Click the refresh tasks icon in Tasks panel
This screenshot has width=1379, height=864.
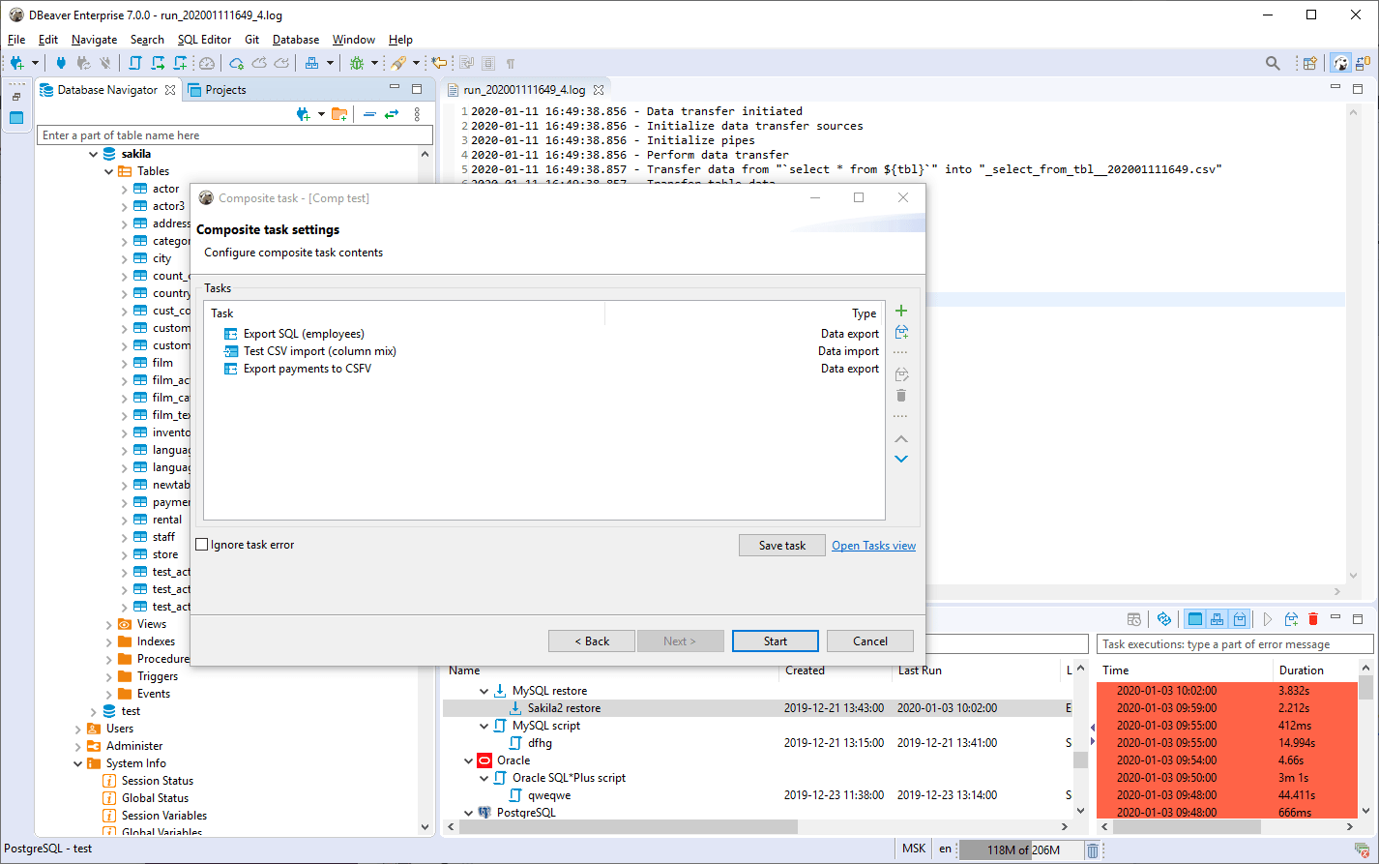(x=1164, y=619)
